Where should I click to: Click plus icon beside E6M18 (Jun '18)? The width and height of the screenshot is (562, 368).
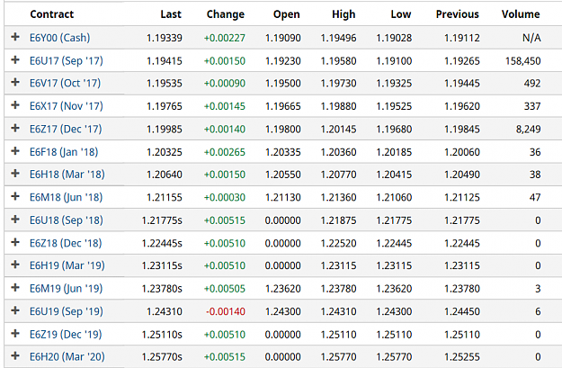pos(15,196)
